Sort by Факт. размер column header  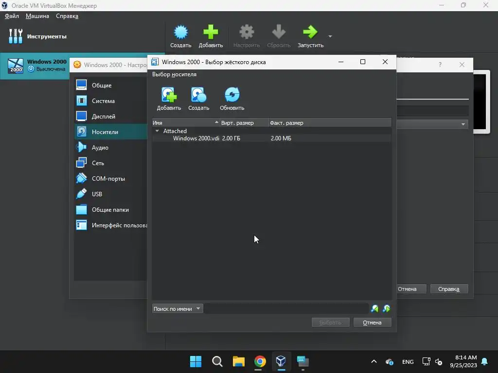click(x=330, y=123)
